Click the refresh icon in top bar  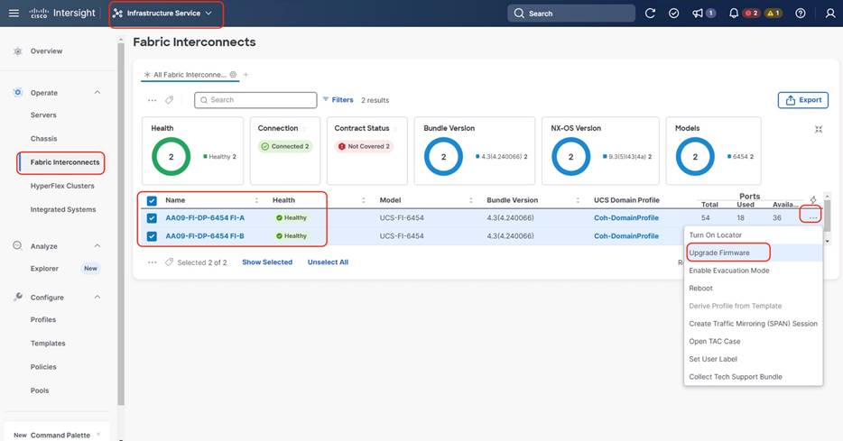pos(650,14)
